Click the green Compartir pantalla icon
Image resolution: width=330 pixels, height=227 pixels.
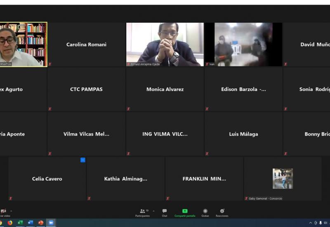click(185, 211)
